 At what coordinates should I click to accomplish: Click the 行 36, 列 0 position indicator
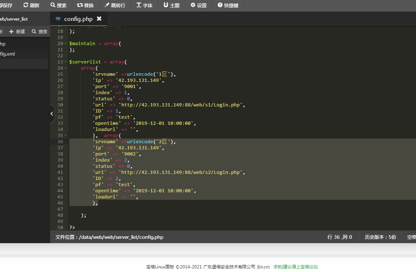(x=339, y=237)
